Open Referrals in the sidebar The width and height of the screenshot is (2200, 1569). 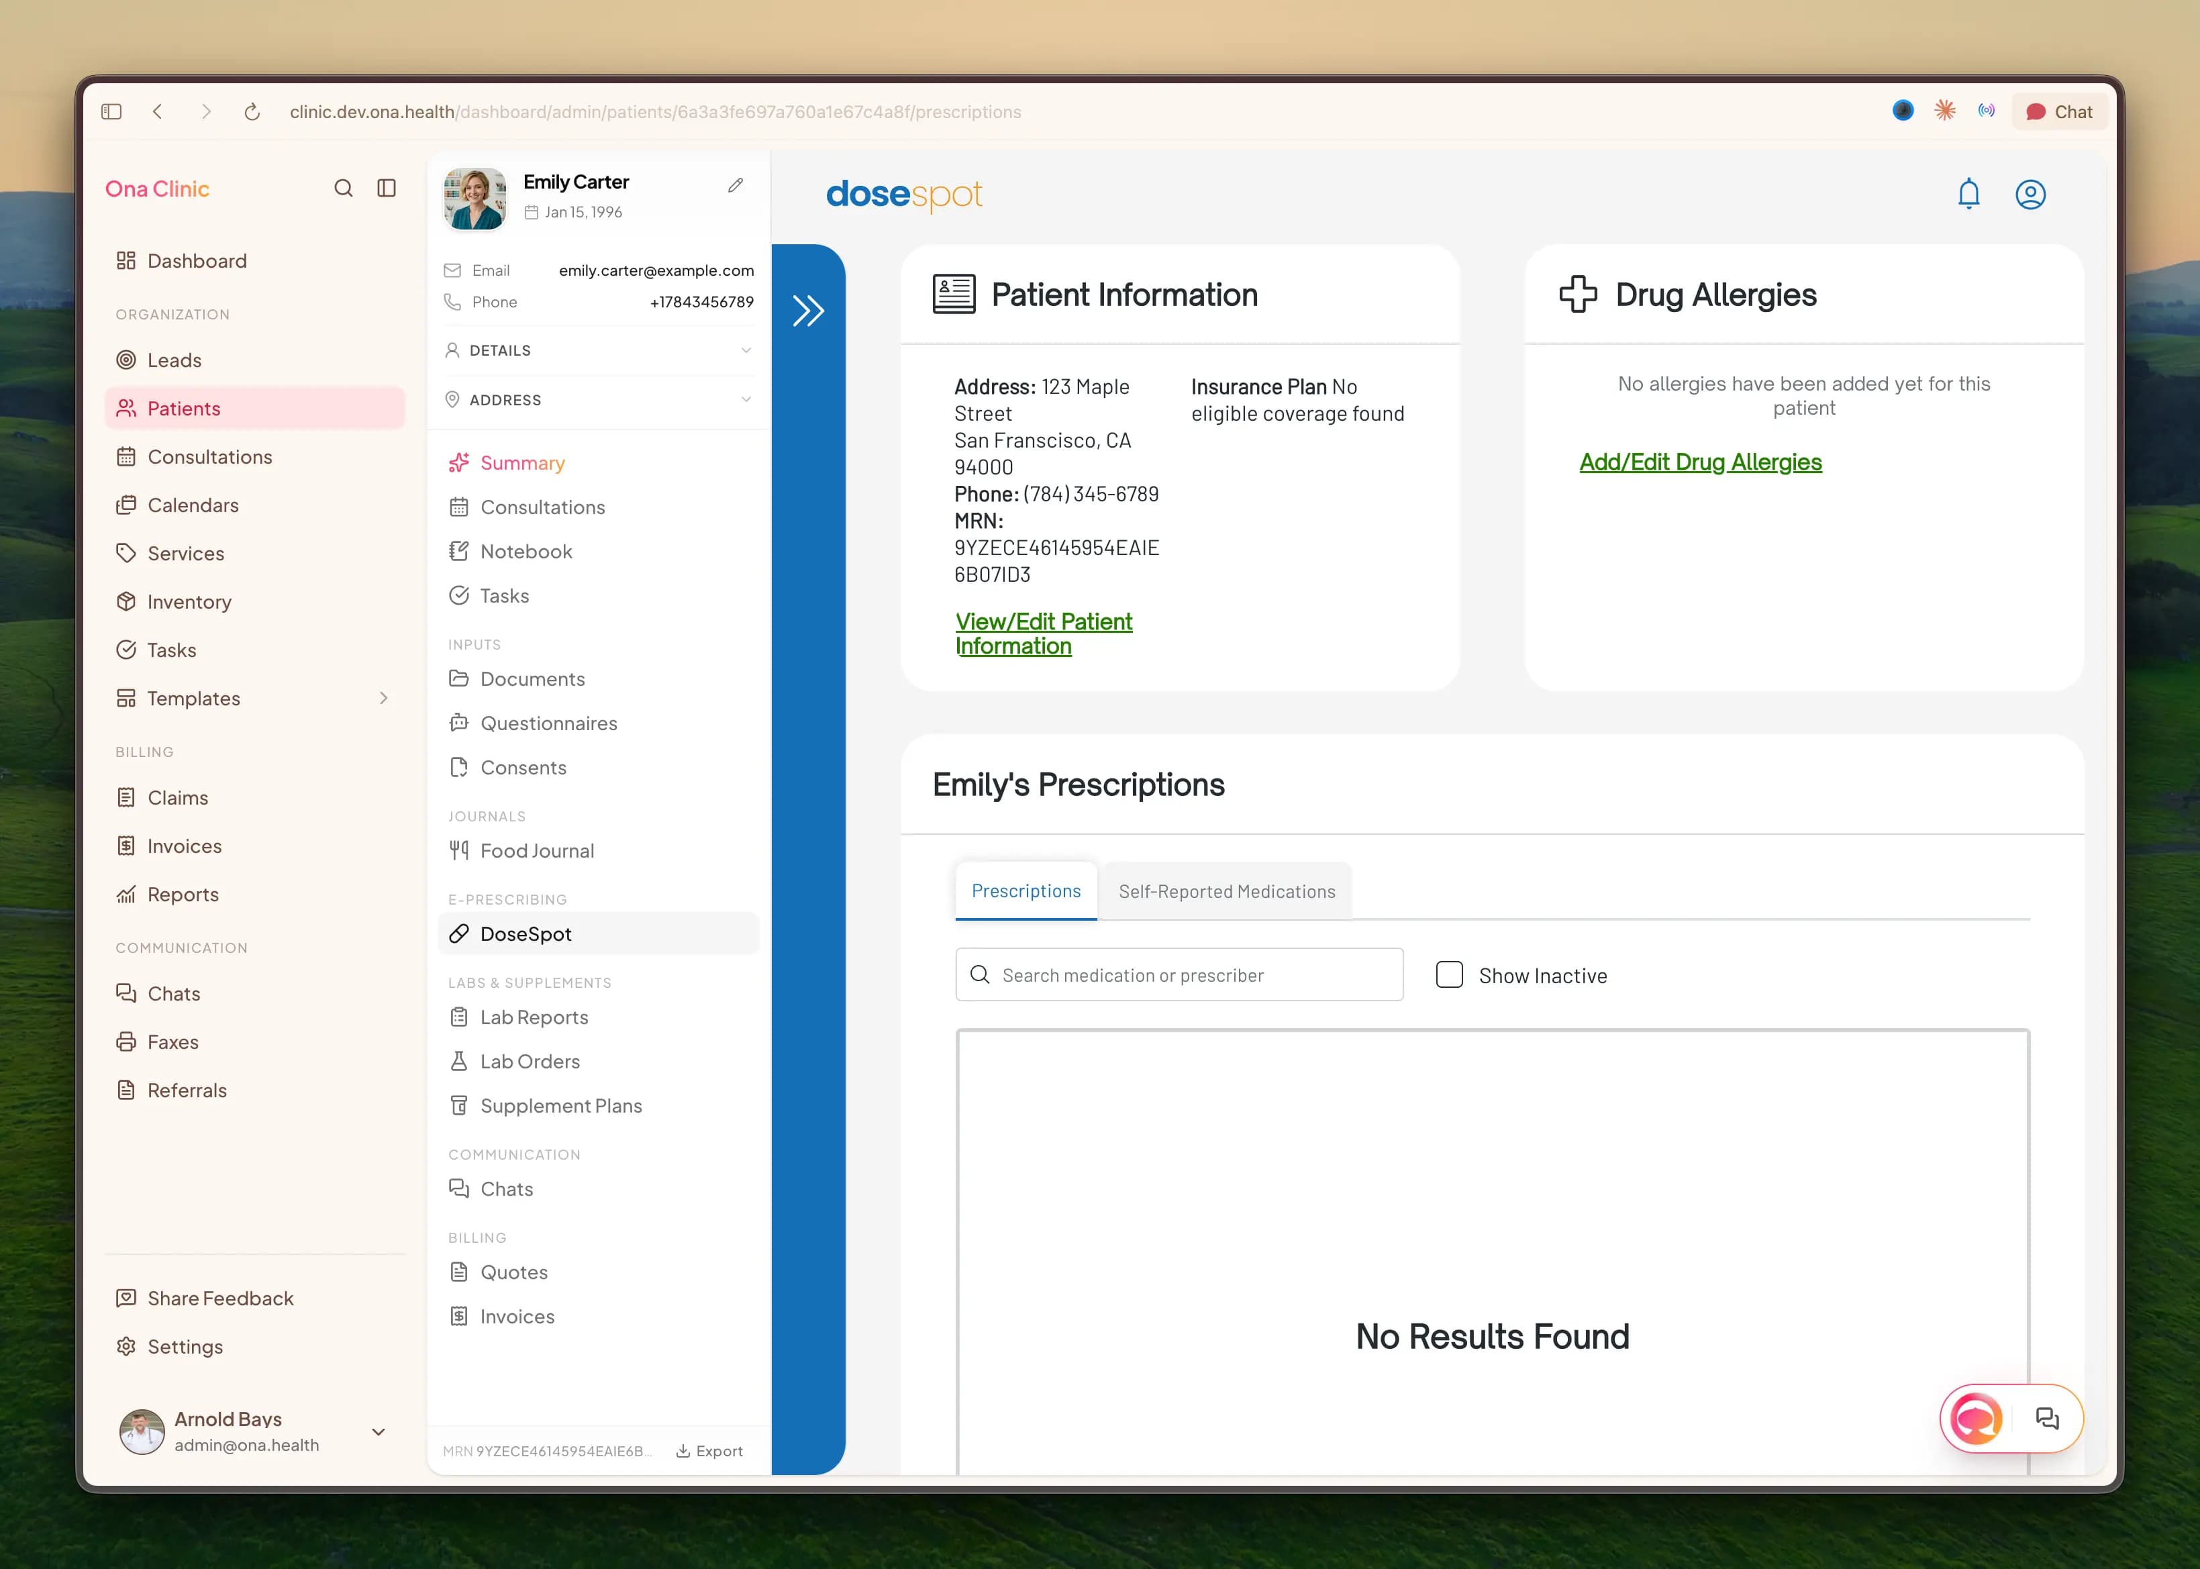pos(254,1091)
